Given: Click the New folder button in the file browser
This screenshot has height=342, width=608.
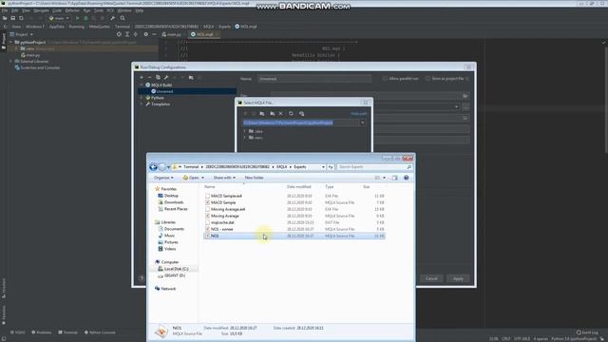Looking at the screenshot, I should (x=254, y=178).
